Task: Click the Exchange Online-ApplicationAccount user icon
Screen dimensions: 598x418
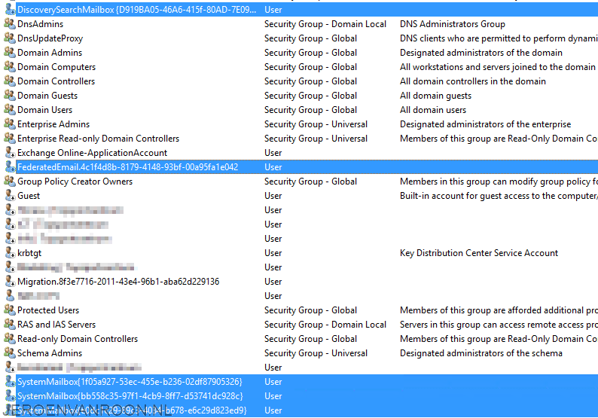Action: point(10,153)
